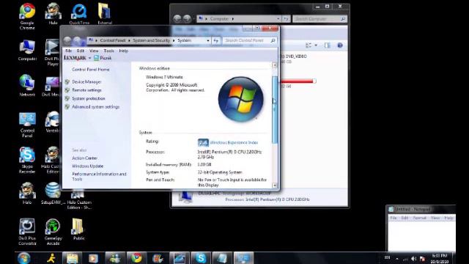469x264 pixels.
Task: Click the Search Control Panel field
Action: [x=246, y=40]
